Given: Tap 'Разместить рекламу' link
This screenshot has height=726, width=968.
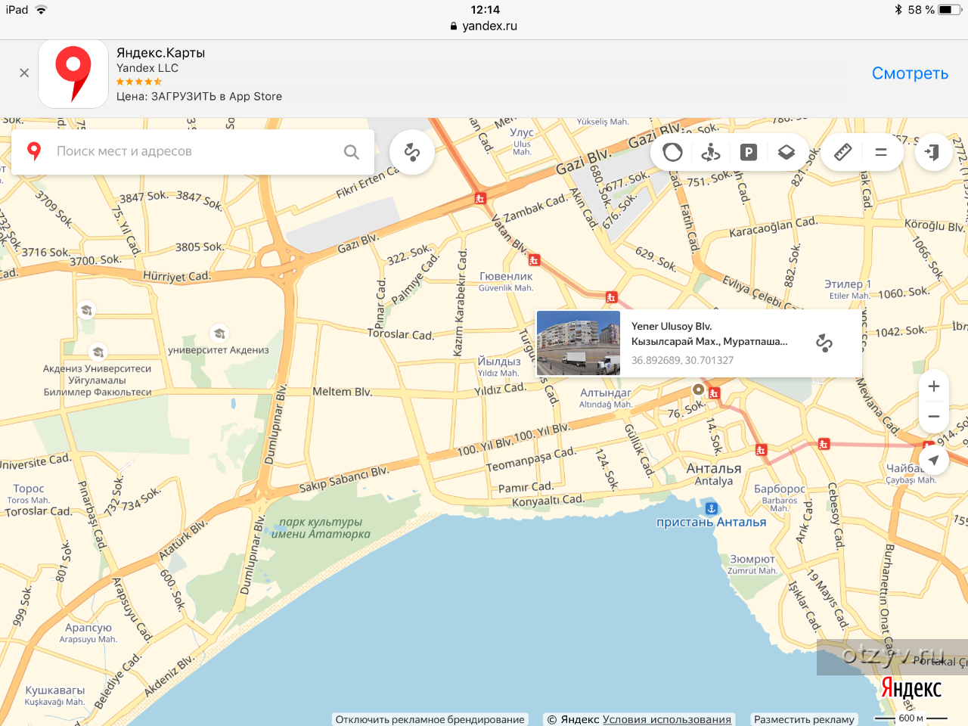Looking at the screenshot, I should point(804,719).
